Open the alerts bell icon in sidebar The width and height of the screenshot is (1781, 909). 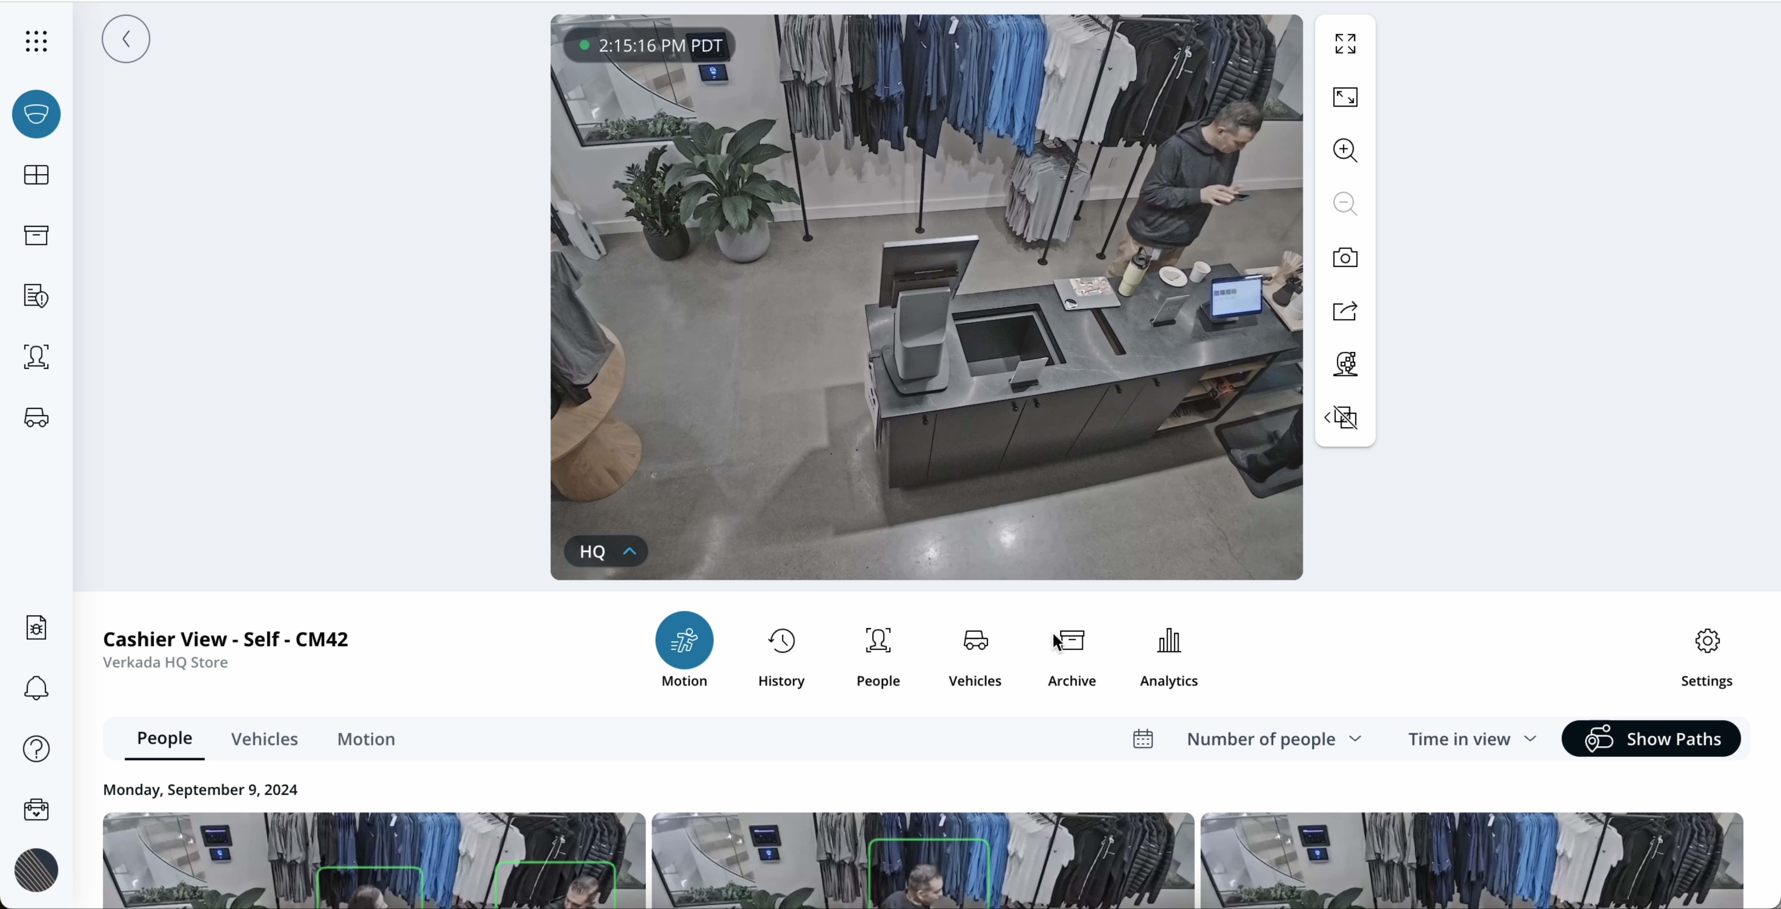pyautogui.click(x=36, y=688)
